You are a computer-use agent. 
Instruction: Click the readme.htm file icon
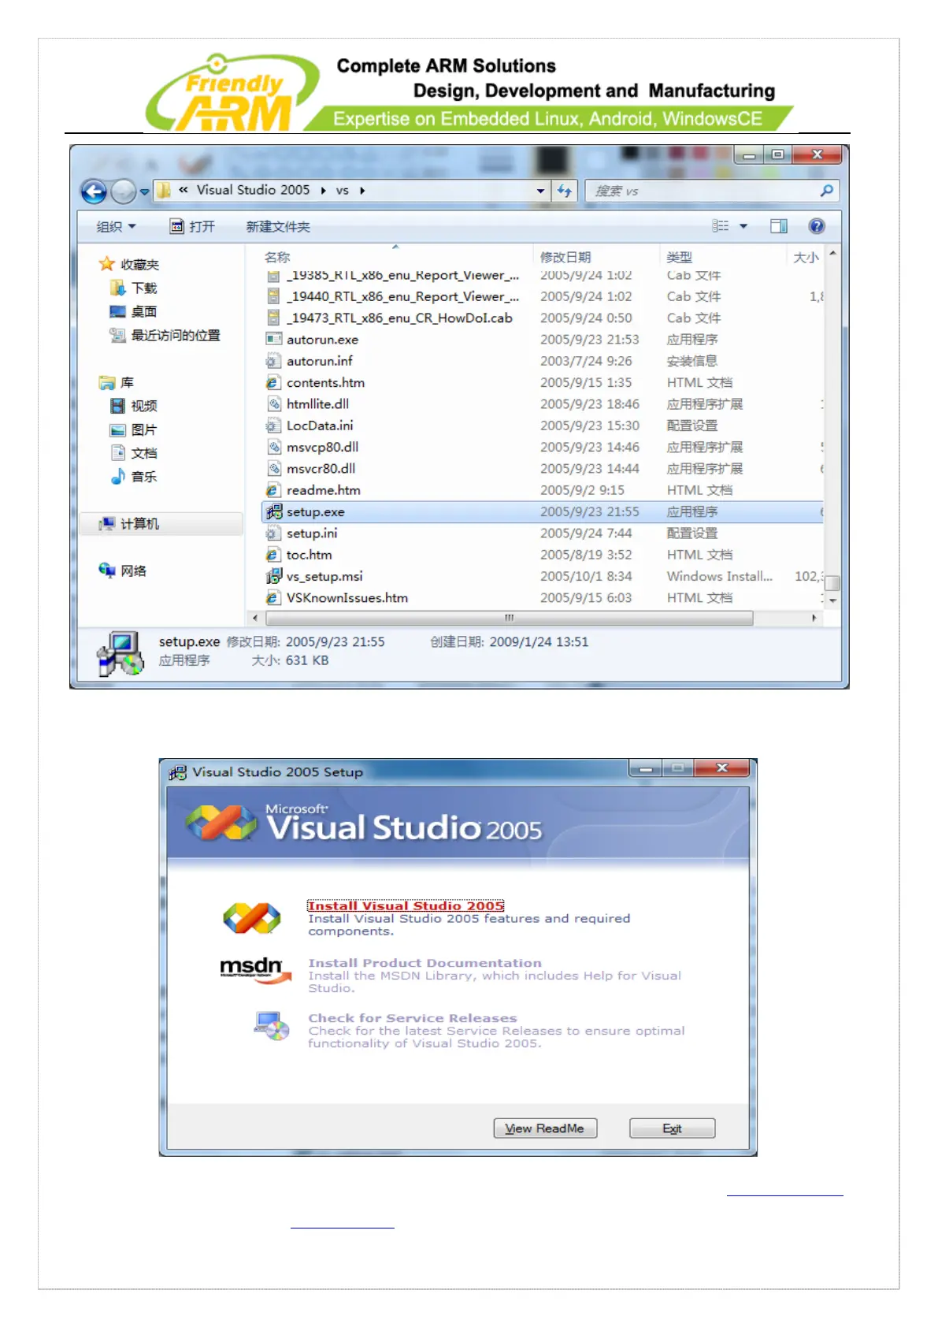(273, 490)
